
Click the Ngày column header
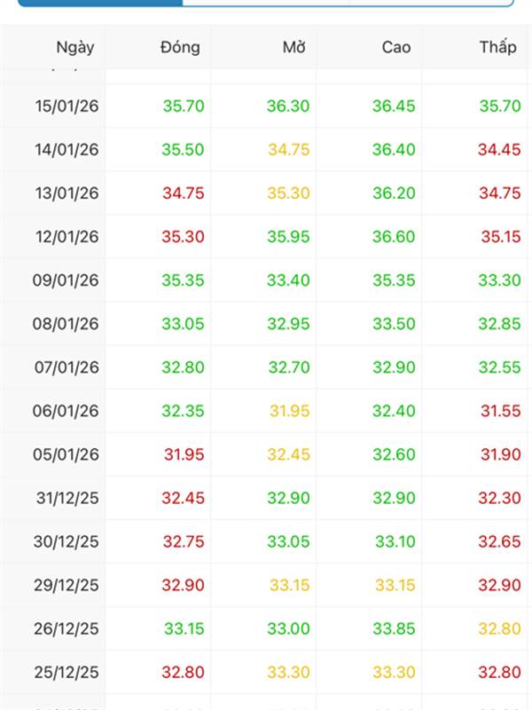coord(74,48)
